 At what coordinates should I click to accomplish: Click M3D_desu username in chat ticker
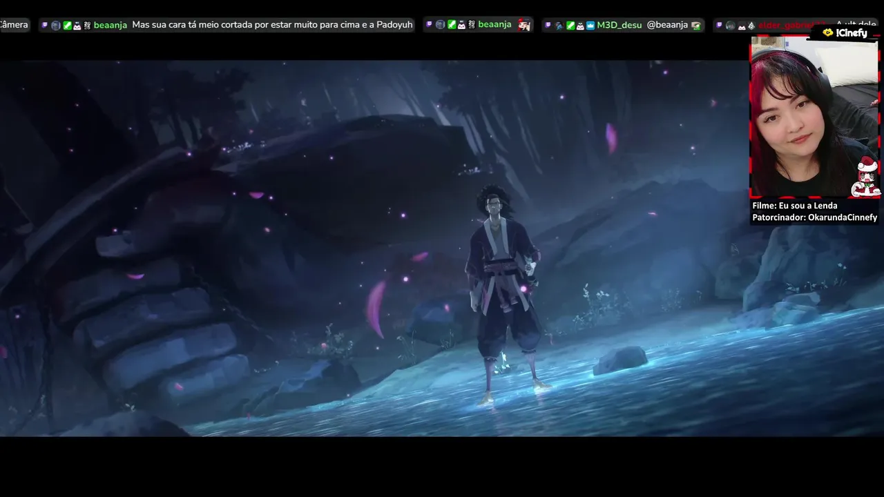click(x=619, y=25)
